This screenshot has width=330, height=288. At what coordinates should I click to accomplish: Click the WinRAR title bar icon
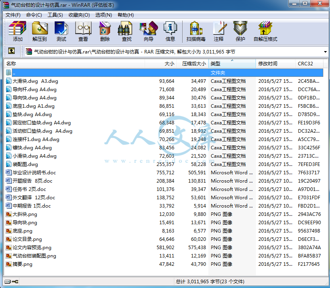(6, 5)
